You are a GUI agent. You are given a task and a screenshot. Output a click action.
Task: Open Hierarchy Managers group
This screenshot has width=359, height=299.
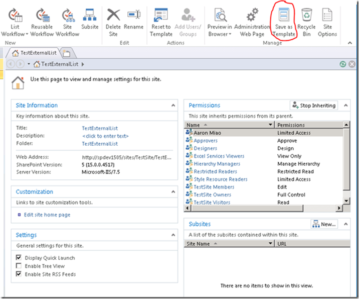coord(217,164)
